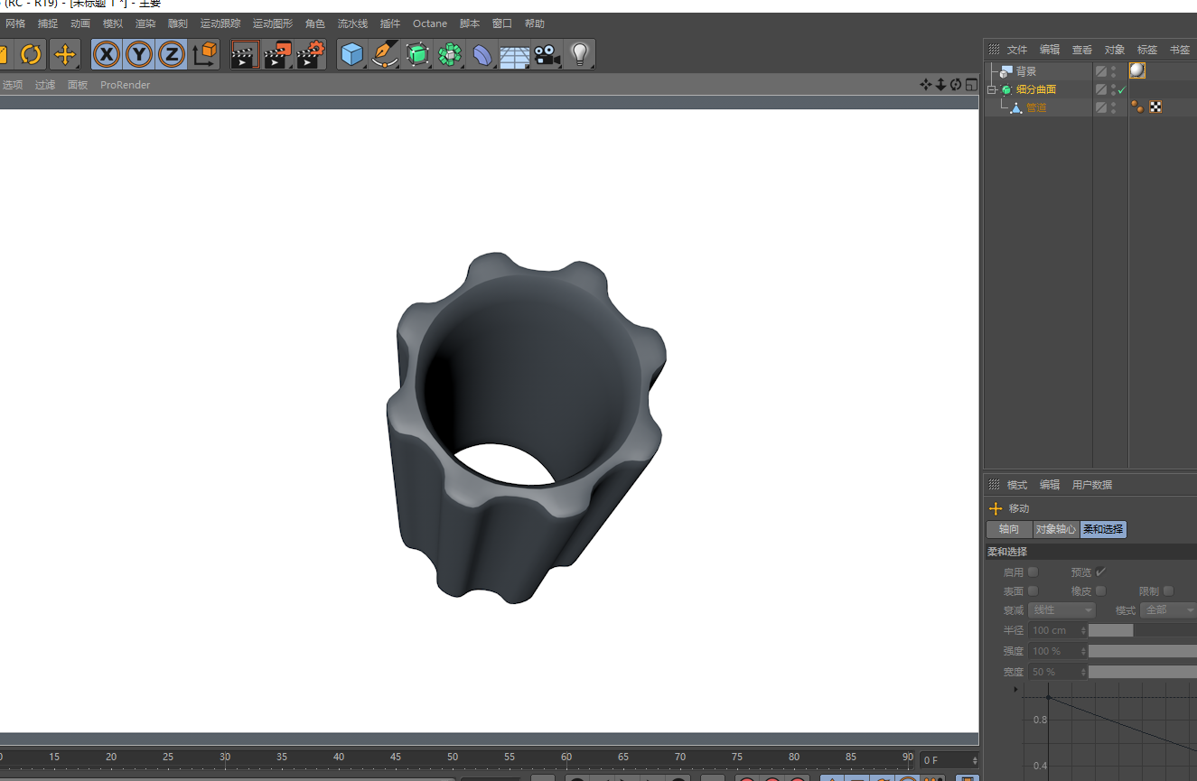Screen dimensions: 1197x781
Task: Switch to 柔和选择 tab
Action: pyautogui.click(x=1104, y=529)
